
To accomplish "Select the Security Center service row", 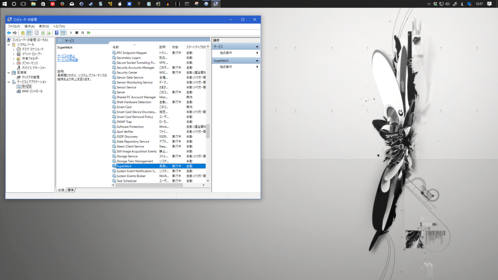I will pos(159,73).
